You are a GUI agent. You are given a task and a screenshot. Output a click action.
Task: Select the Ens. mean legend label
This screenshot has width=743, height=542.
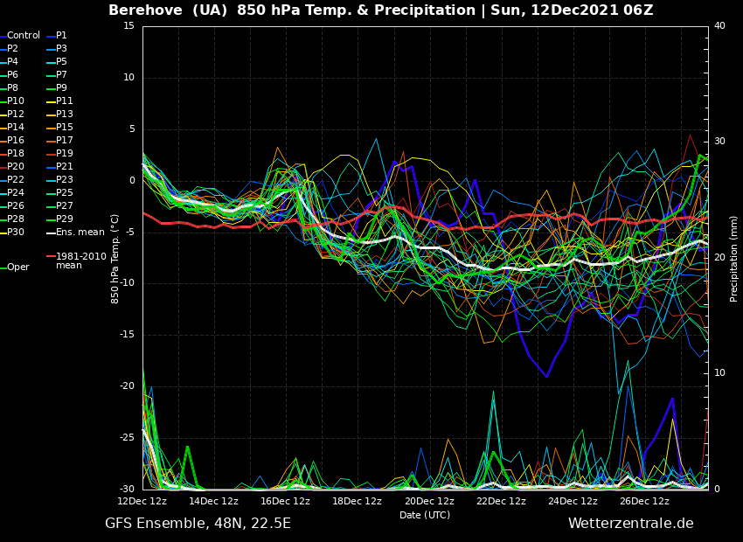(80, 233)
